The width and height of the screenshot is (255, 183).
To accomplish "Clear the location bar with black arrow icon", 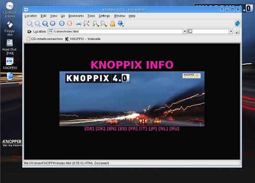I will 30,31.
